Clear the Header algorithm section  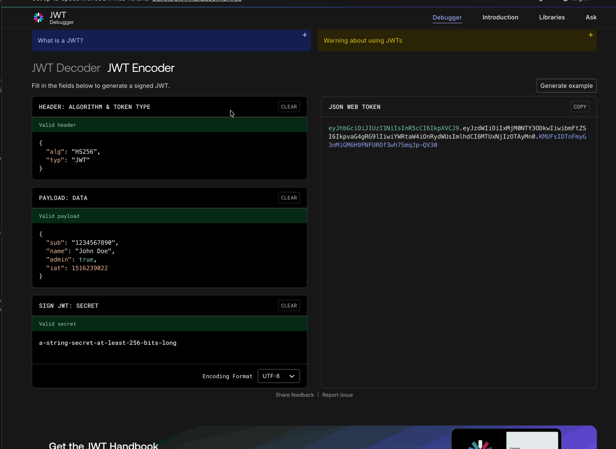(x=289, y=107)
